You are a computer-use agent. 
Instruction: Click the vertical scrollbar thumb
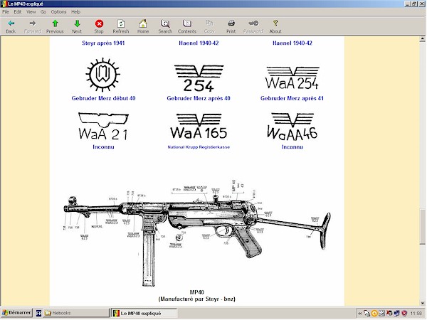(x=422, y=227)
